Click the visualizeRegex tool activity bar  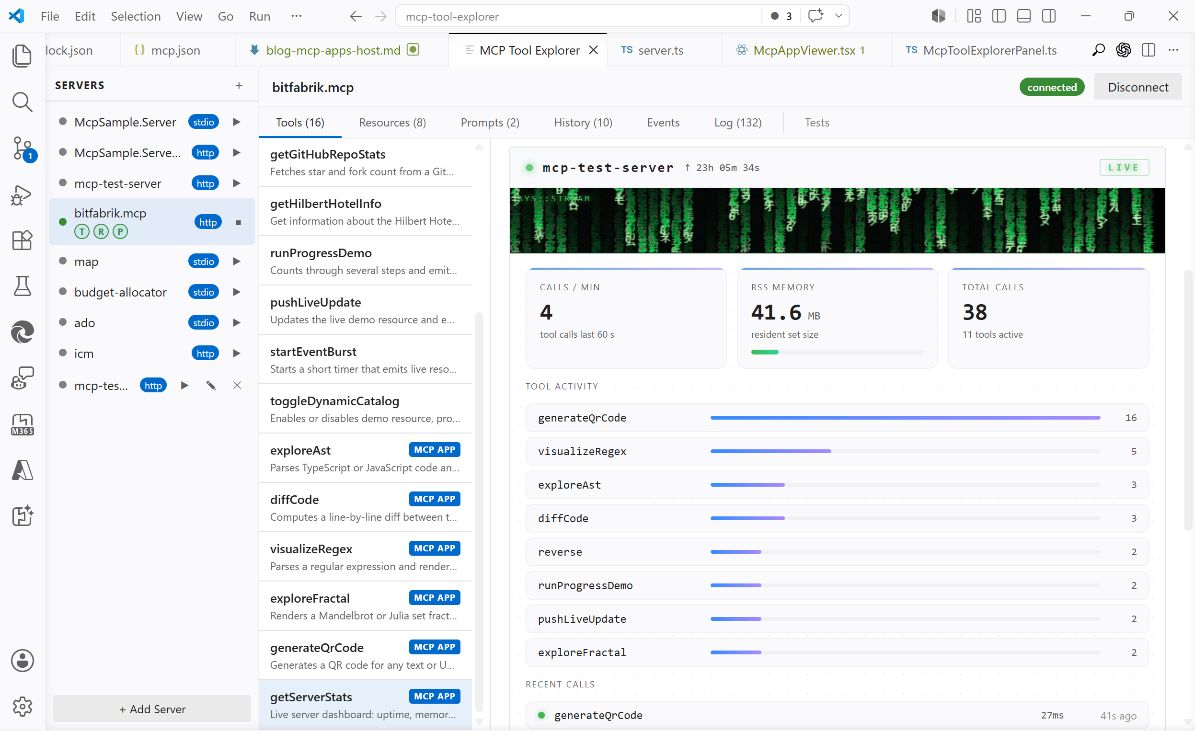[905, 451]
